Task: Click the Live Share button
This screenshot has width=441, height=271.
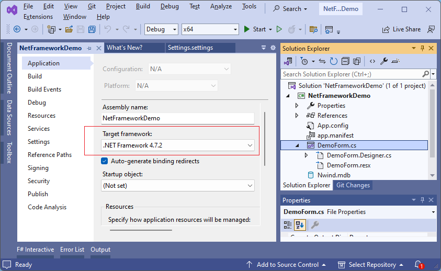Action: (401, 29)
